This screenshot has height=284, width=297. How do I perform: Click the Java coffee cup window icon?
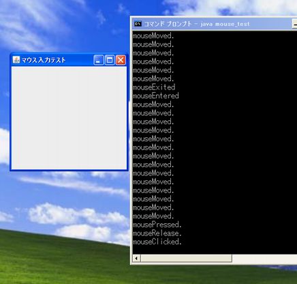[16, 60]
